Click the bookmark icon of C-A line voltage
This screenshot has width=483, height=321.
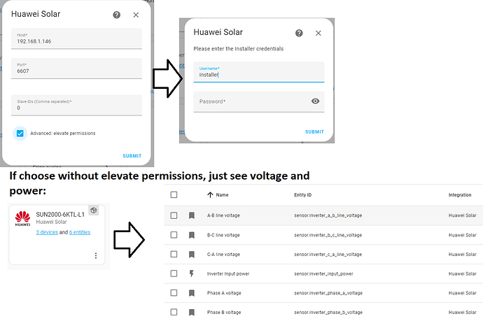[192, 255]
